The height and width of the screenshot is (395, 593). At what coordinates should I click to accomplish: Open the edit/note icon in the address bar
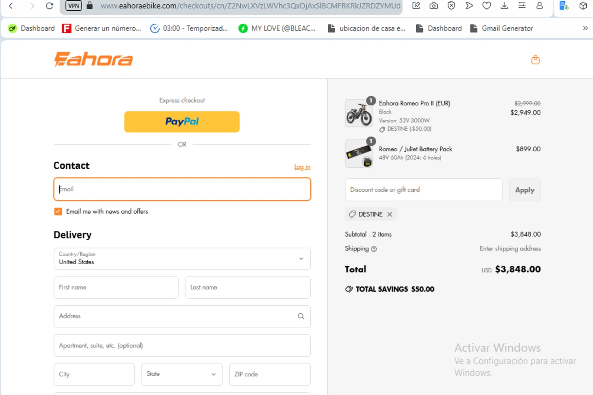click(x=416, y=6)
